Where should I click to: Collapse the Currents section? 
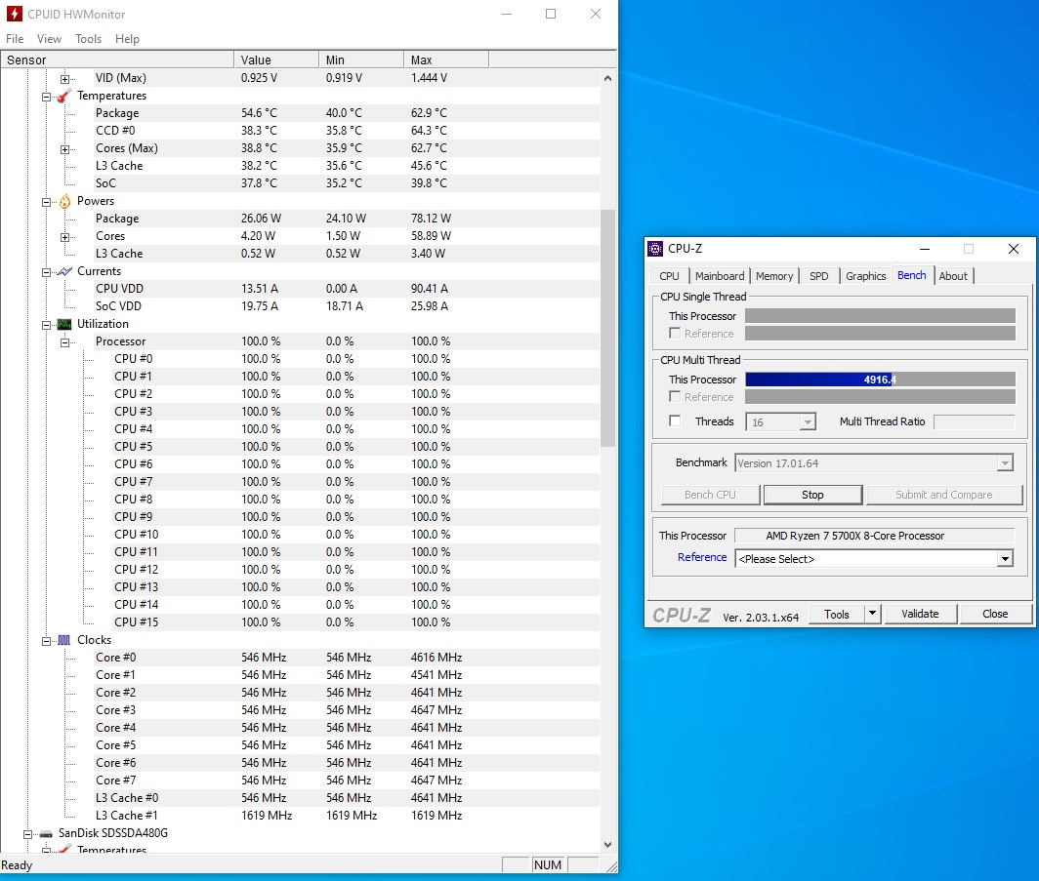[47, 272]
